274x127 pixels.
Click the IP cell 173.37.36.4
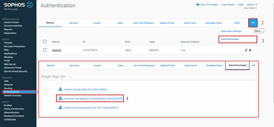90,50
